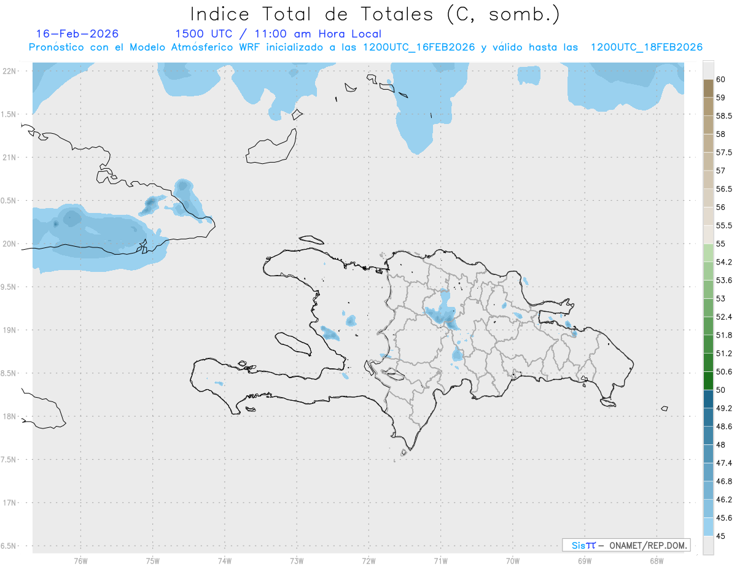The width and height of the screenshot is (737, 569).
Task: Click the legend value '51.8'
Action: click(x=725, y=335)
